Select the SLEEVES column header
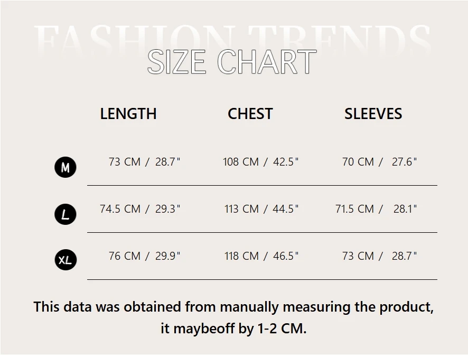Screen dimensions: 468x355 (373, 114)
